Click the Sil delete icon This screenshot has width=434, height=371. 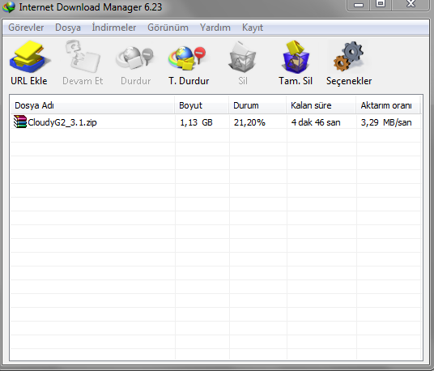point(242,57)
